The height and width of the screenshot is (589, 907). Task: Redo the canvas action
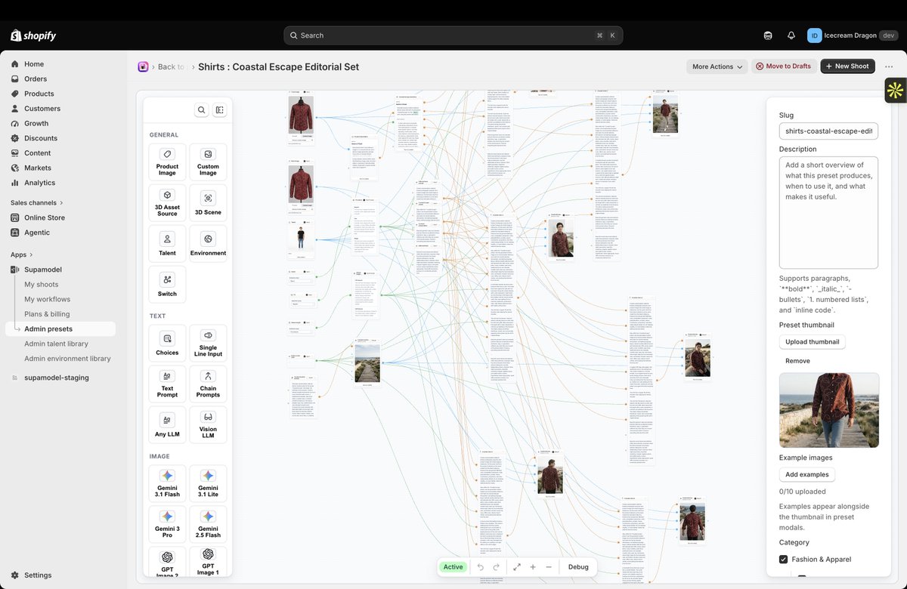tap(497, 567)
